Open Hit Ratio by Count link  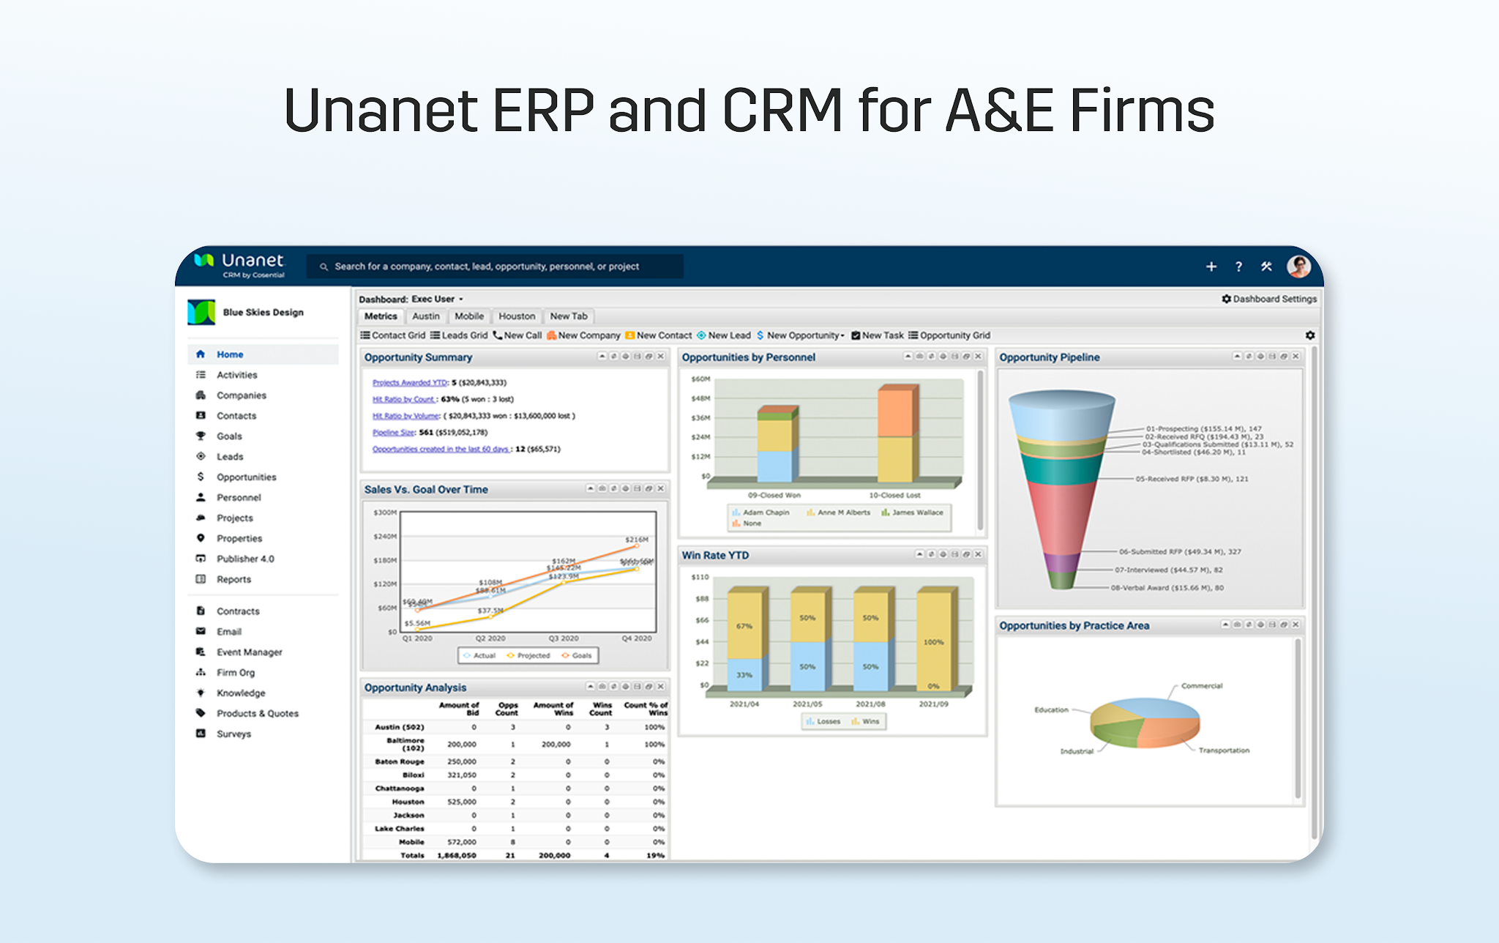(404, 399)
